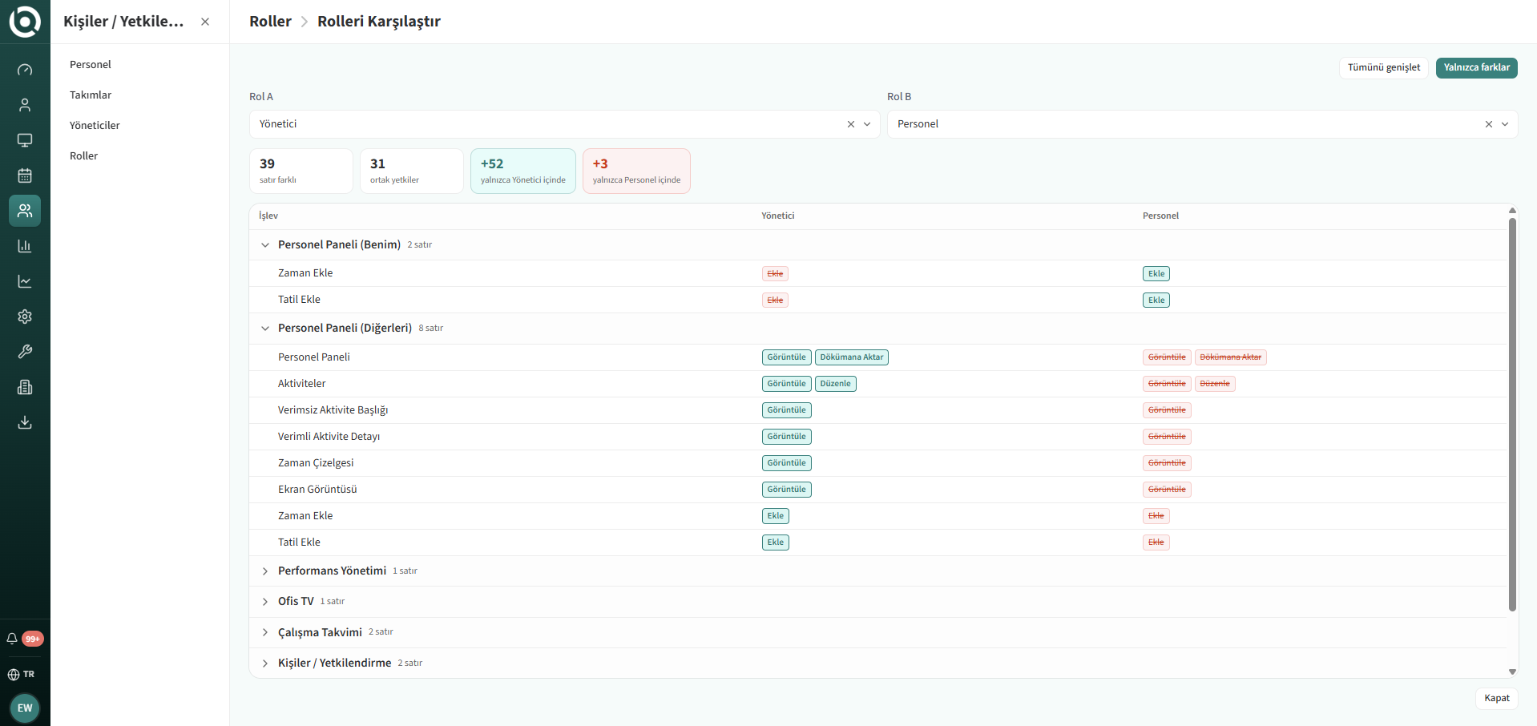Click the Tümünü genişlet button
This screenshot has width=1537, height=726.
click(x=1384, y=67)
